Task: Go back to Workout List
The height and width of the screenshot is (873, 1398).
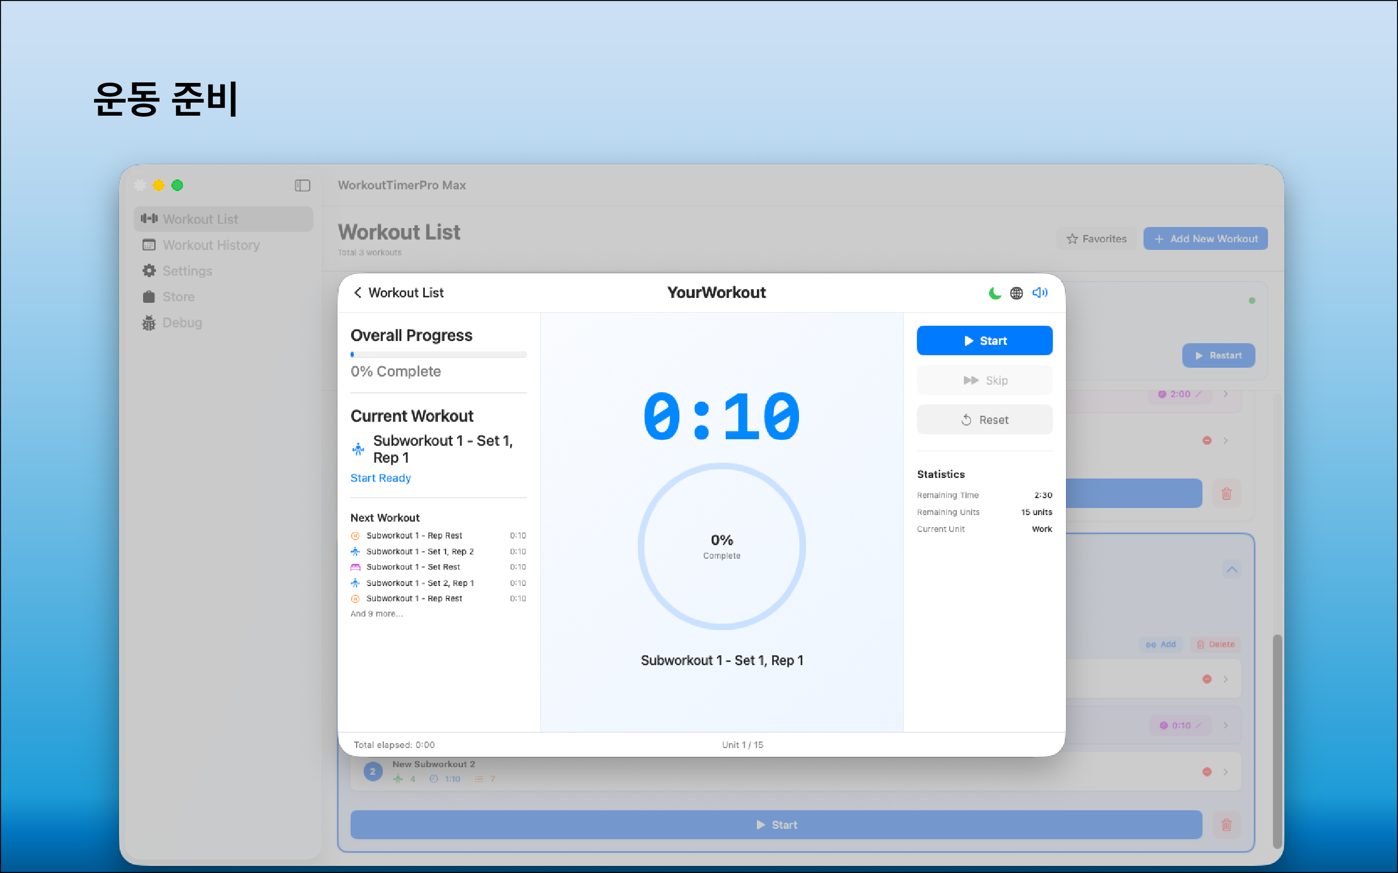Action: point(399,293)
